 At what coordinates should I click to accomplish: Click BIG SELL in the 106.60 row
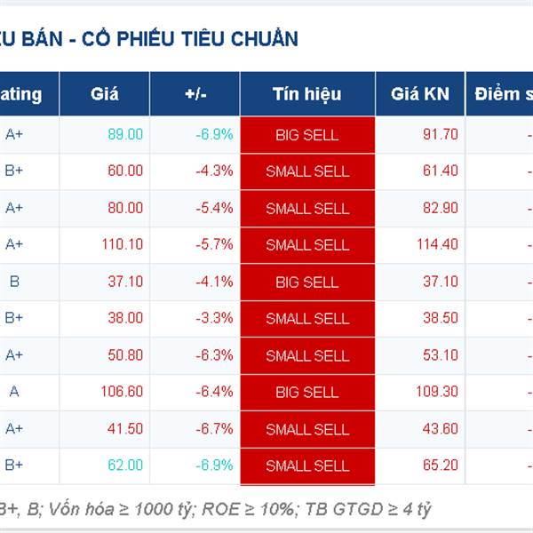[x=307, y=393]
